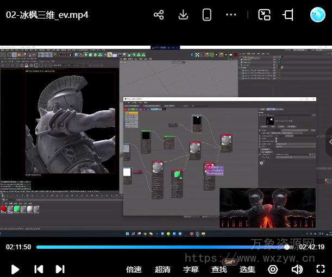Click the share icon in top bar

(x=159, y=15)
